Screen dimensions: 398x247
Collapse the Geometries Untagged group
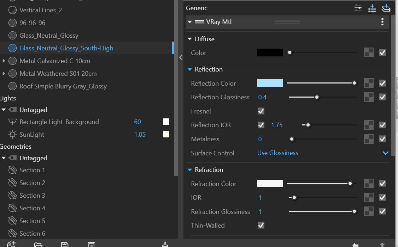[4, 158]
